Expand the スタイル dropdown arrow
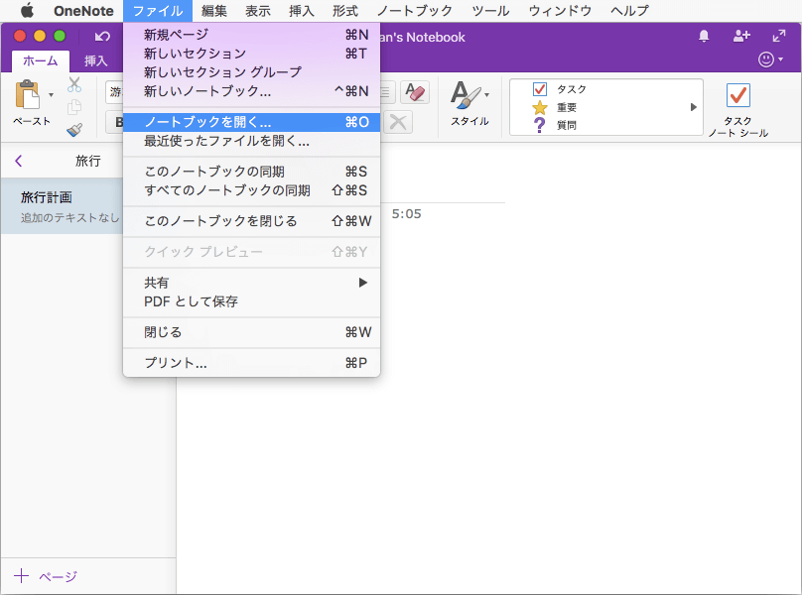This screenshot has width=802, height=595. (486, 94)
